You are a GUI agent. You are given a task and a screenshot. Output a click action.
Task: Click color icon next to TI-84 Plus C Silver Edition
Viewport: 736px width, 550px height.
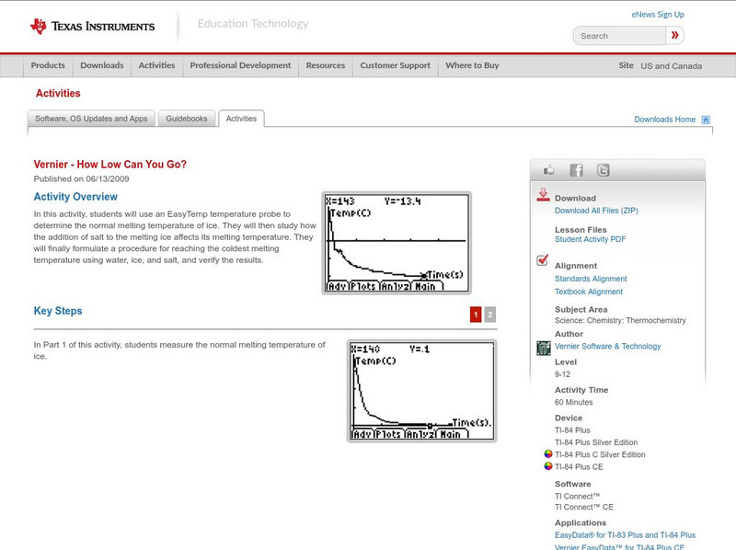coord(547,453)
